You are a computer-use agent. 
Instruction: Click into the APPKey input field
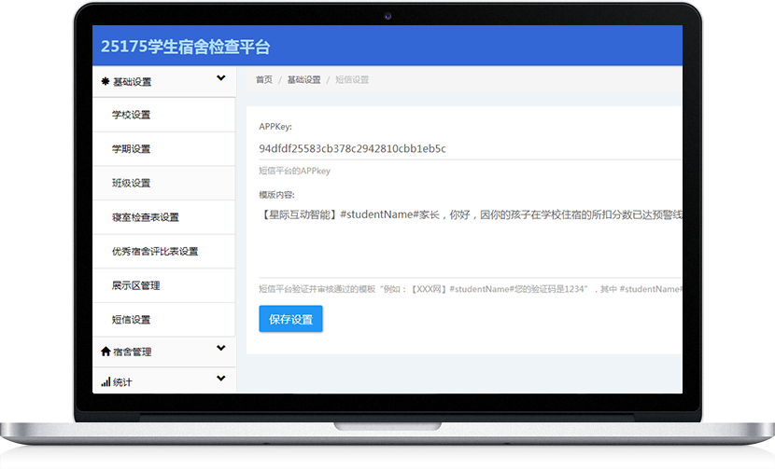pyautogui.click(x=467, y=148)
